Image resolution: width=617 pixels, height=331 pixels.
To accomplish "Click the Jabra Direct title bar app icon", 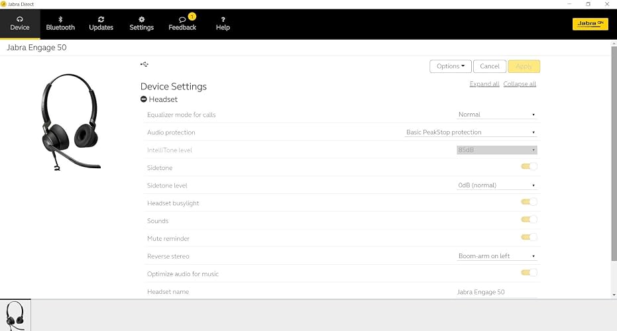I will pyautogui.click(x=3, y=4).
